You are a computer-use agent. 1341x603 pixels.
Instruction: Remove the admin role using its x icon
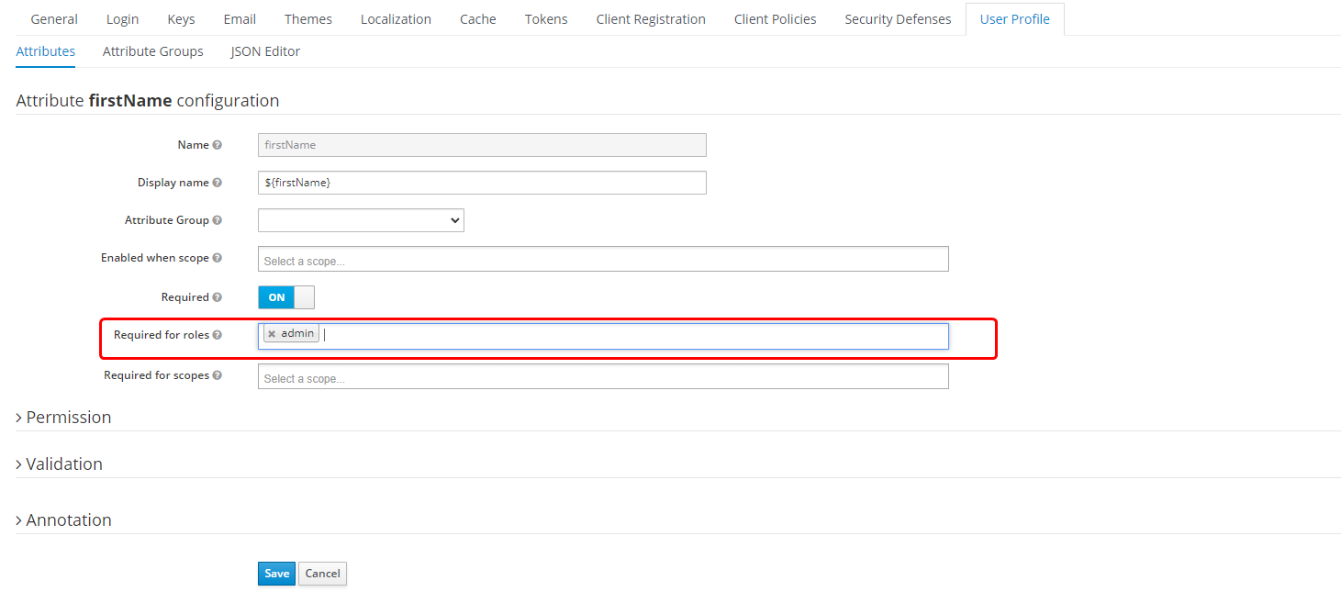271,332
